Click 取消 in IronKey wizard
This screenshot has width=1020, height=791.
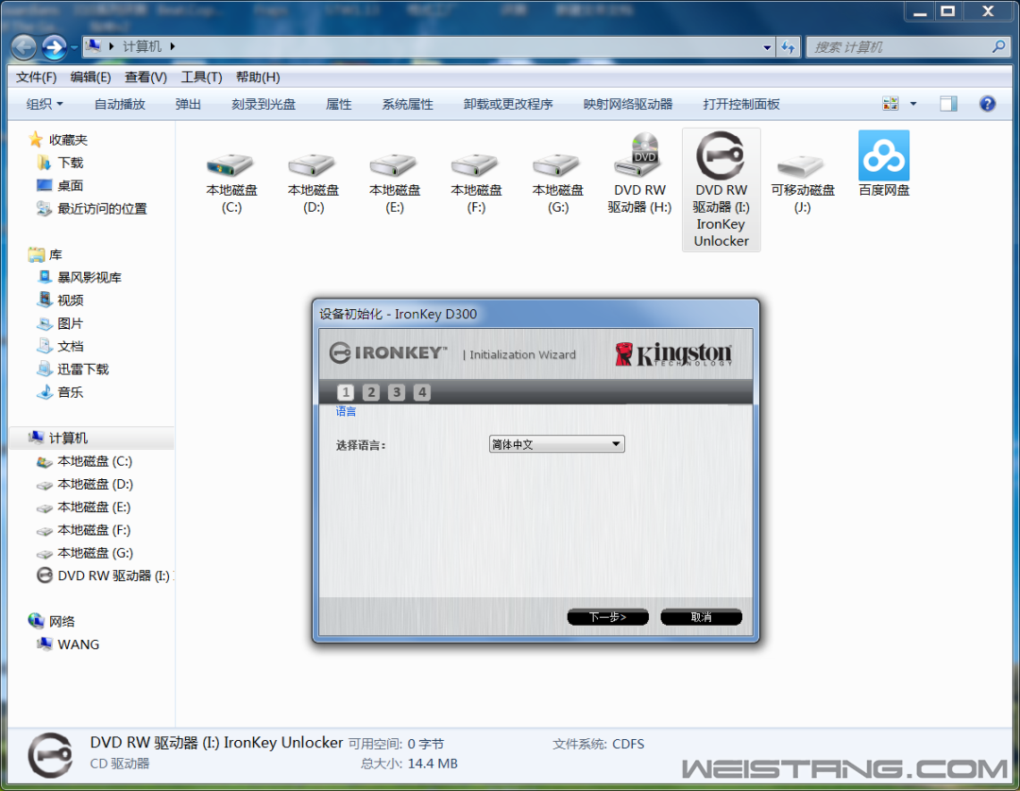click(701, 616)
